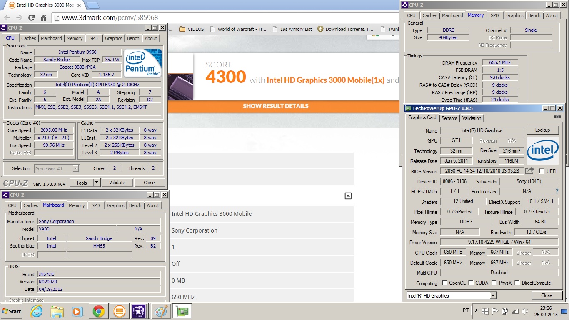Open the World of Warcraft bookmark

(x=239, y=29)
